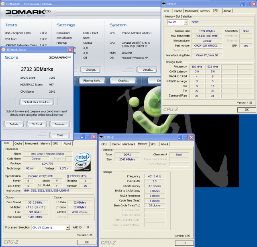Click the 3DMark Score dialog title icon
Screen dimensions: 257x247
point(4,50)
